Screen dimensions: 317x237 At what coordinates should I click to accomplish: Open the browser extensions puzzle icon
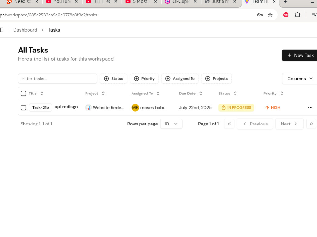tap(297, 15)
